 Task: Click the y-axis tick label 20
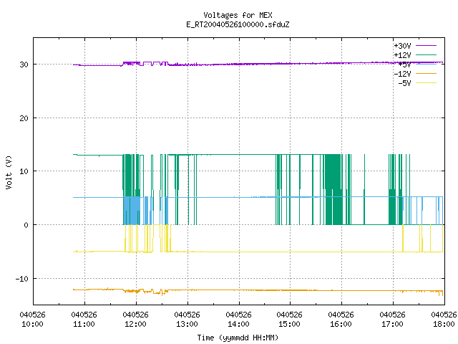pyautogui.click(x=24, y=118)
